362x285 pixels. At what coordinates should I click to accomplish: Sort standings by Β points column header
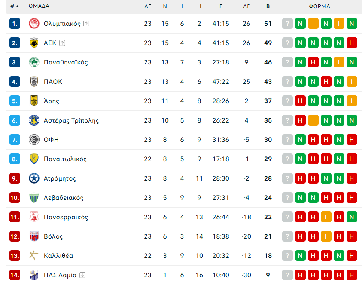(268, 6)
